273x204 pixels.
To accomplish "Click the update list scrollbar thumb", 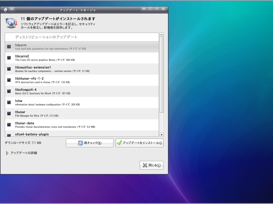I will click(x=162, y=75).
